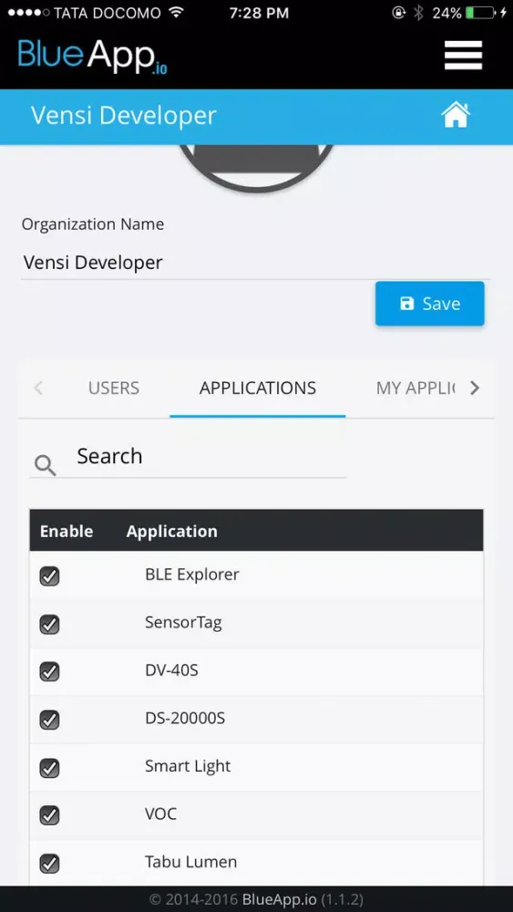Image resolution: width=513 pixels, height=912 pixels.
Task: Toggle the DV-40S checkbox
Action: [49, 672]
